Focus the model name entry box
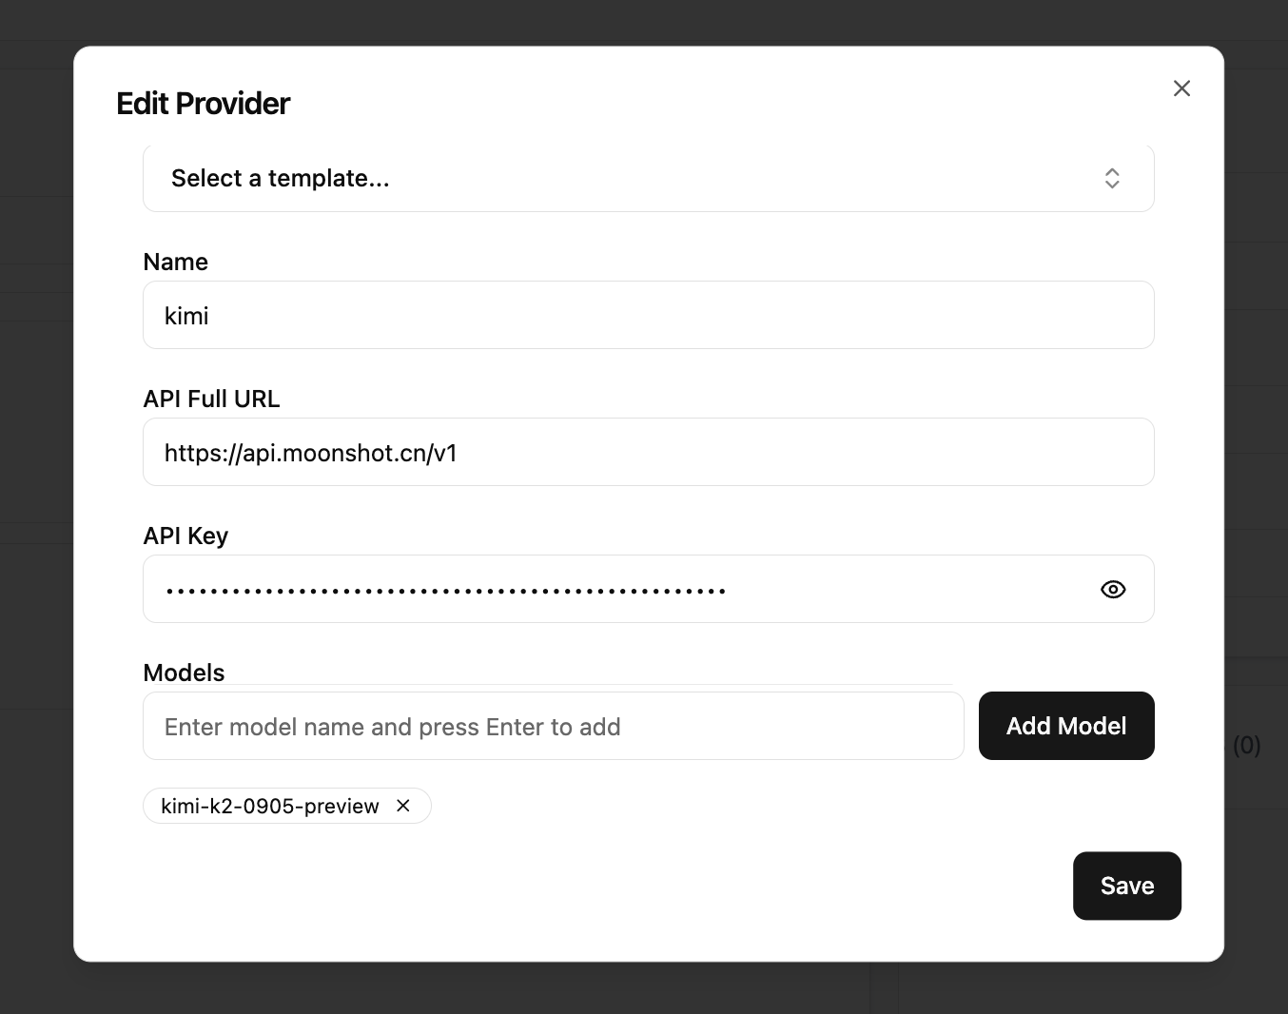 553,727
